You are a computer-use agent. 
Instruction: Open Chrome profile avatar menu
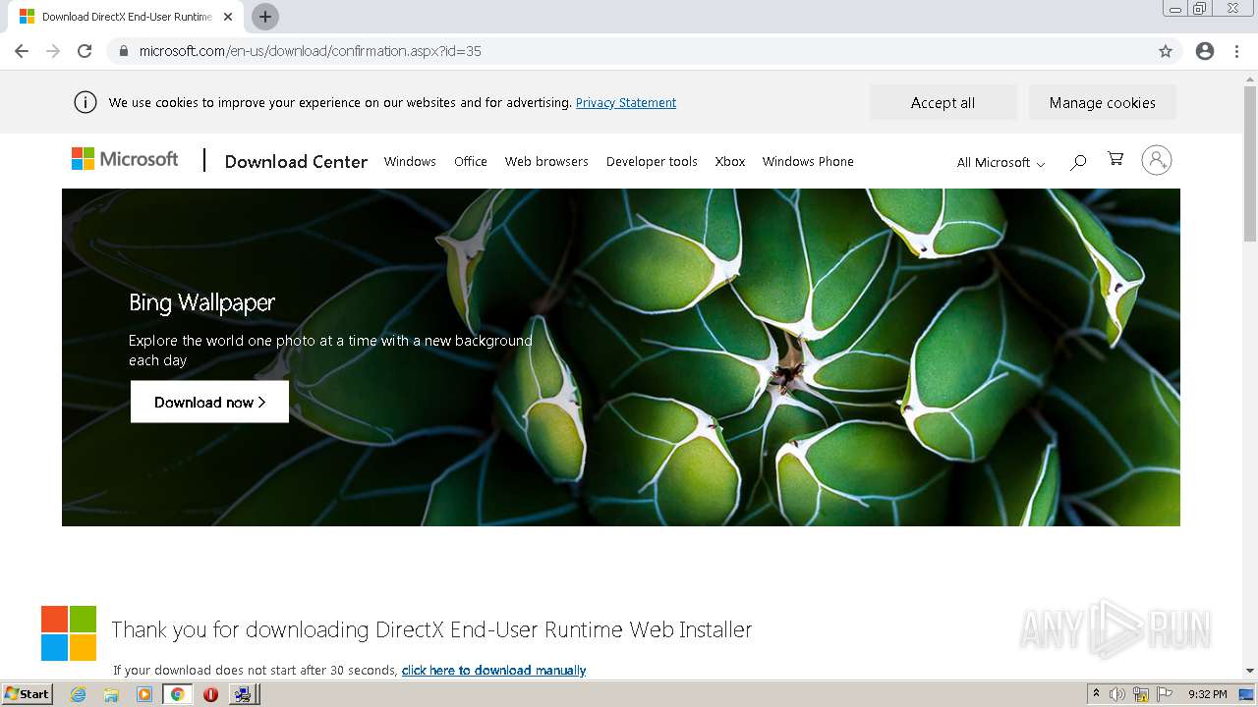pos(1205,51)
